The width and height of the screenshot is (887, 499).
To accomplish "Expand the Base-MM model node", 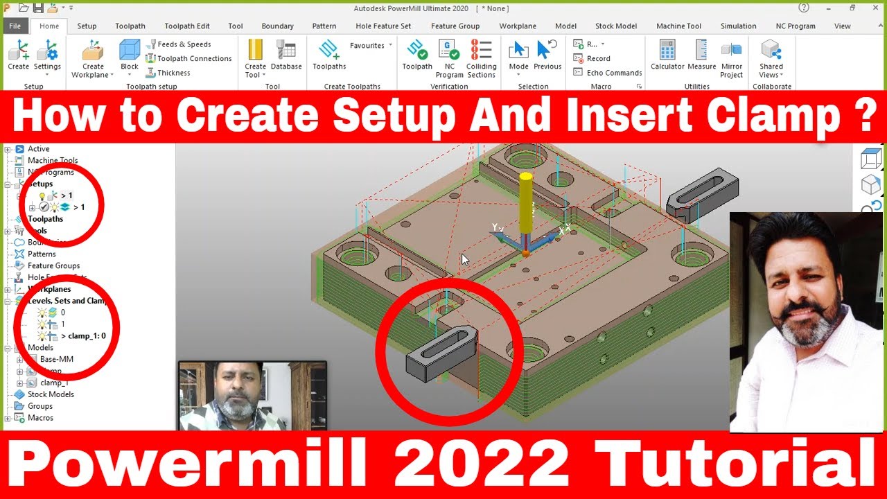I will [x=20, y=360].
